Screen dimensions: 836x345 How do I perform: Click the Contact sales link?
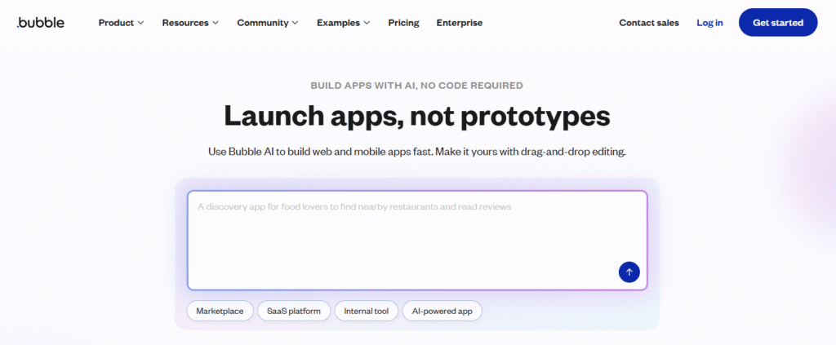(x=649, y=23)
